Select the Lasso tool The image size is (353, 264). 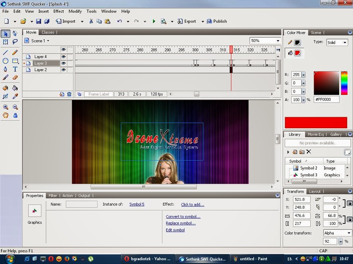[x=15, y=42]
